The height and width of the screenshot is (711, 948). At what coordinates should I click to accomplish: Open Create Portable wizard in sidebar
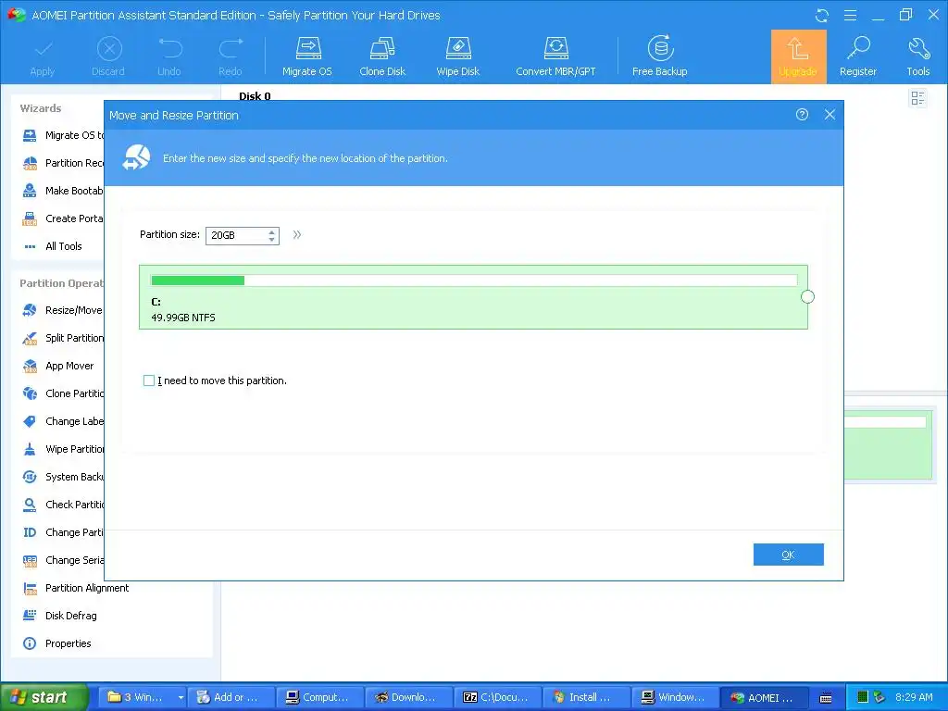pos(63,218)
